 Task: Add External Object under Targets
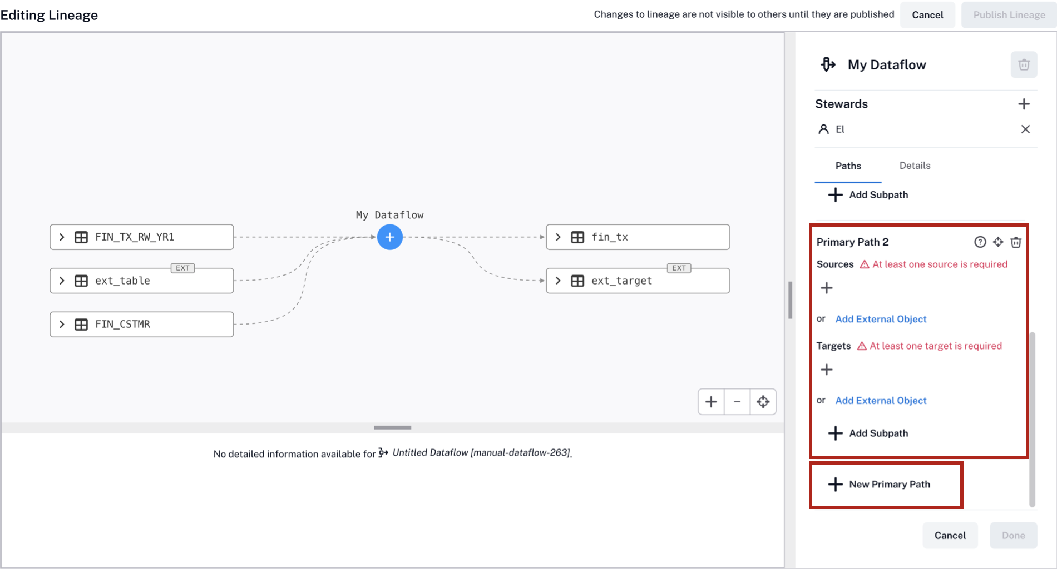[881, 401]
